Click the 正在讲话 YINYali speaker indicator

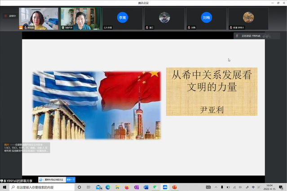(x=250, y=35)
